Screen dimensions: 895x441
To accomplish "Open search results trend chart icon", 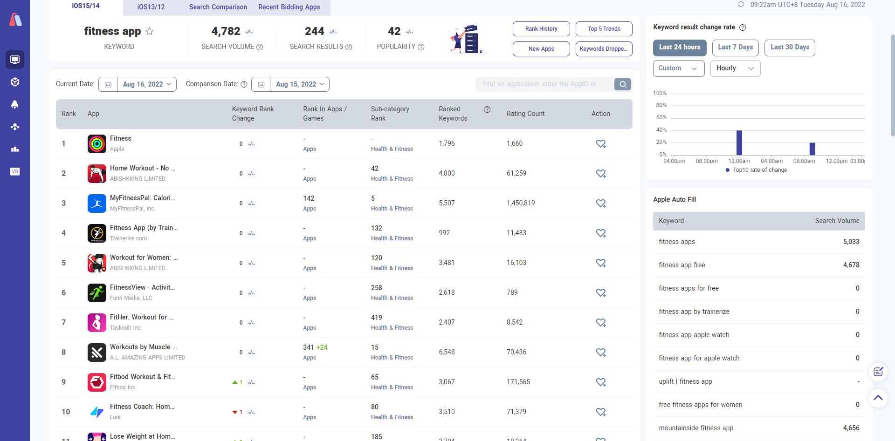I will (x=333, y=32).
